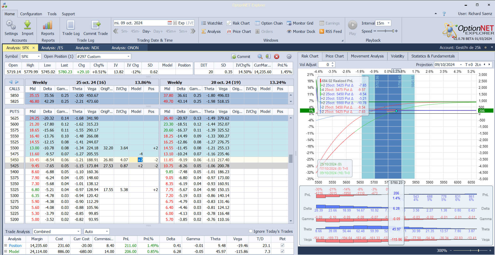Open the Settings gears icon

tap(11, 25)
